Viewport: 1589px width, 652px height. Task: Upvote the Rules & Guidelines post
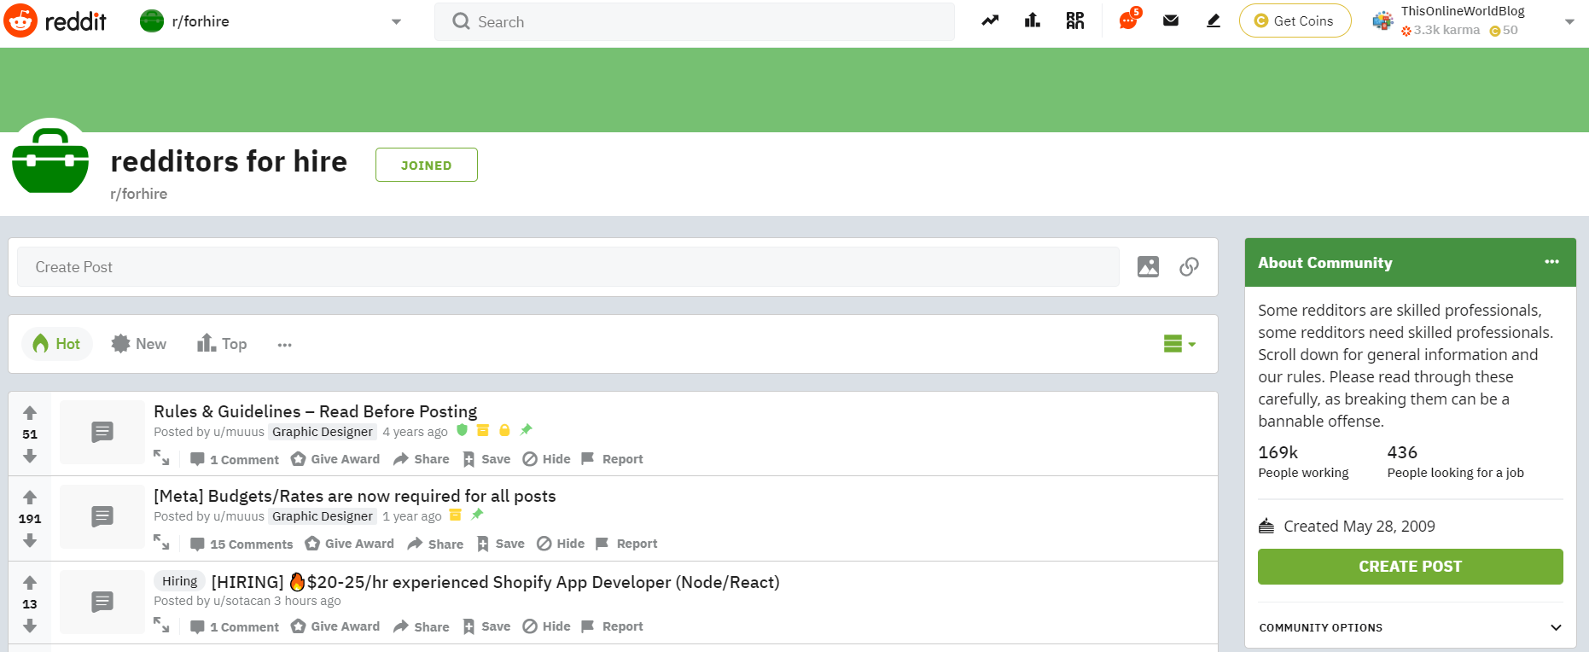click(x=30, y=413)
